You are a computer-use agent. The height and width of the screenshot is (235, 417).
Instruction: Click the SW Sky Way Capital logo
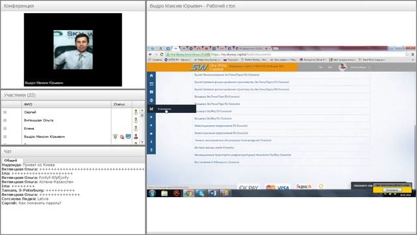click(x=209, y=67)
